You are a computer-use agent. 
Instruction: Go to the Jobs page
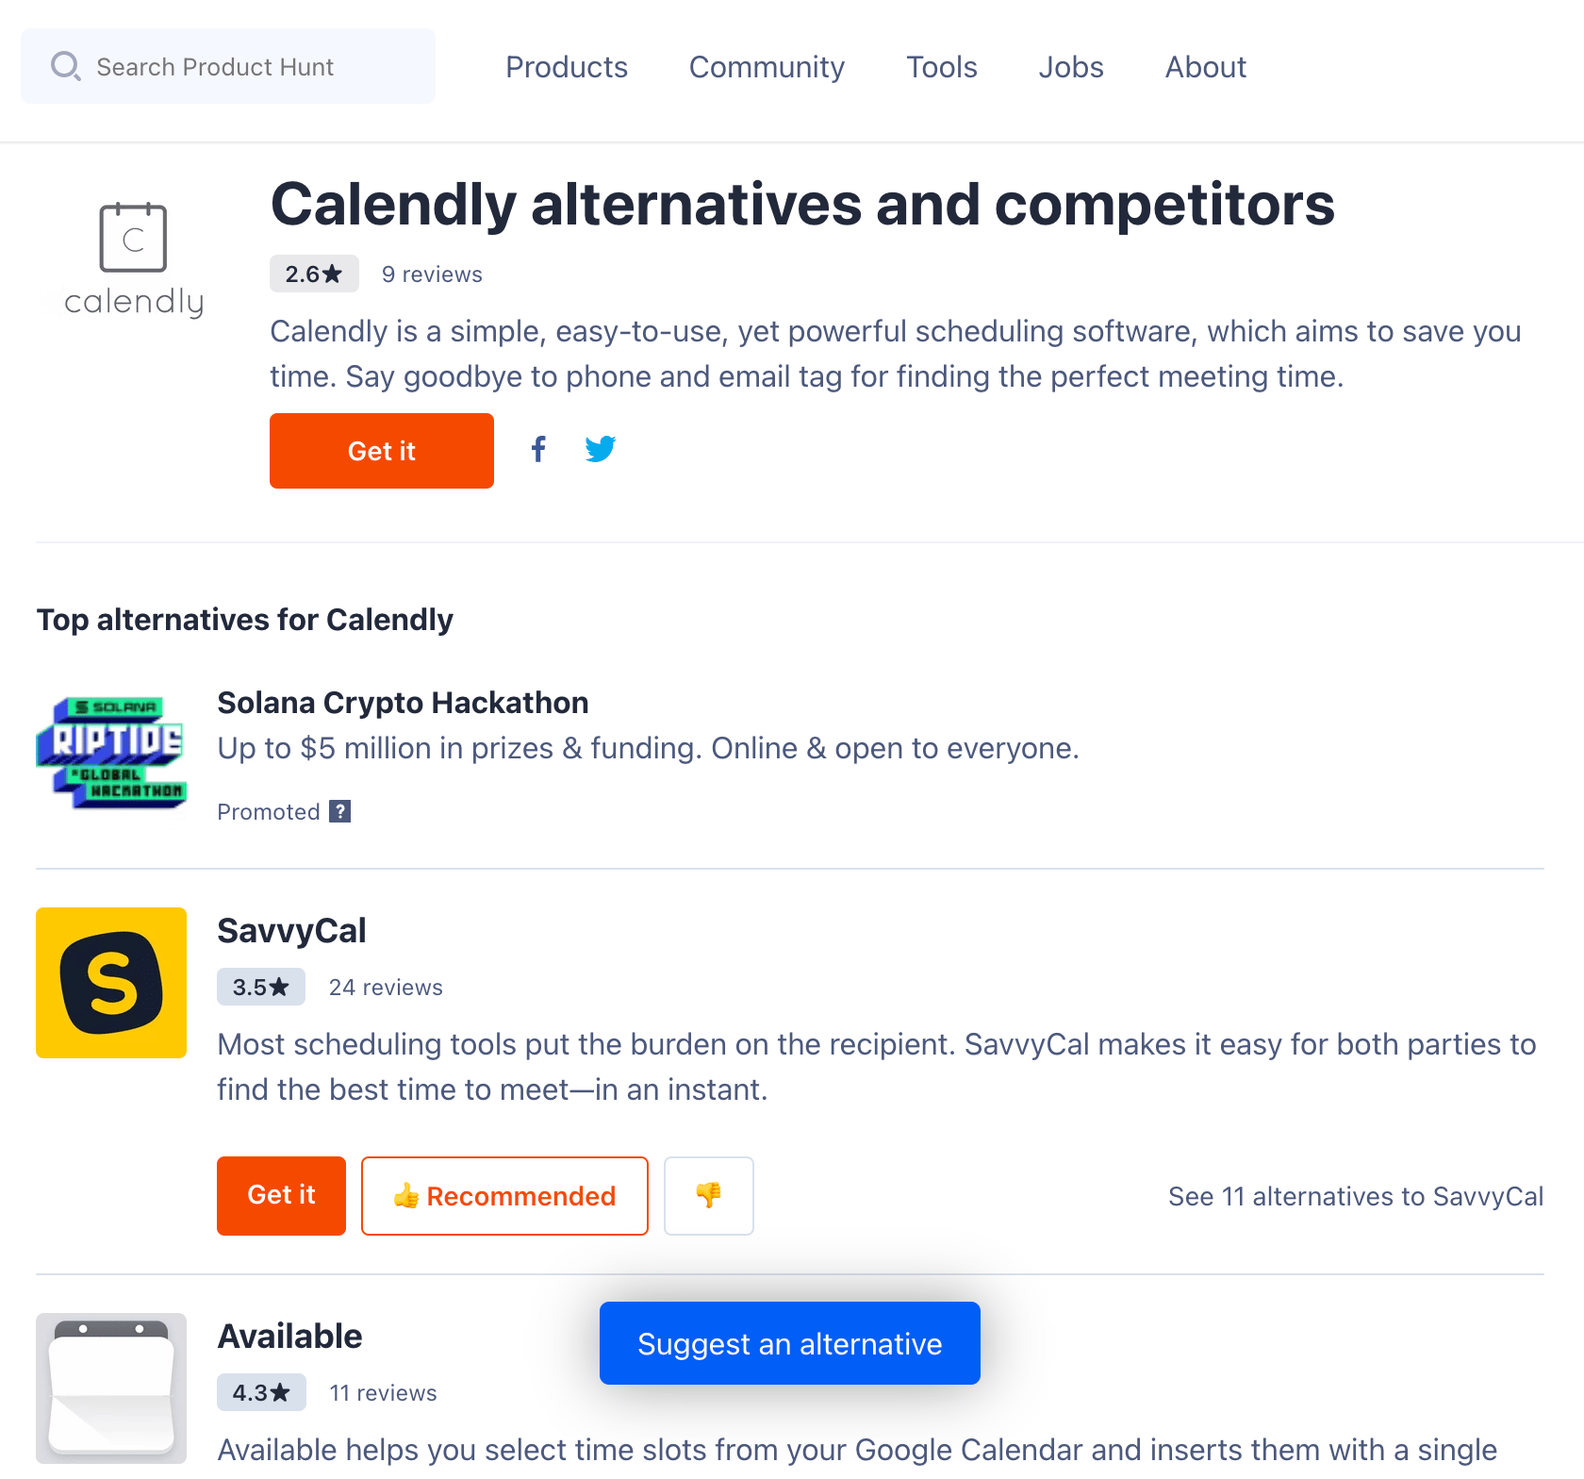pyautogui.click(x=1071, y=67)
